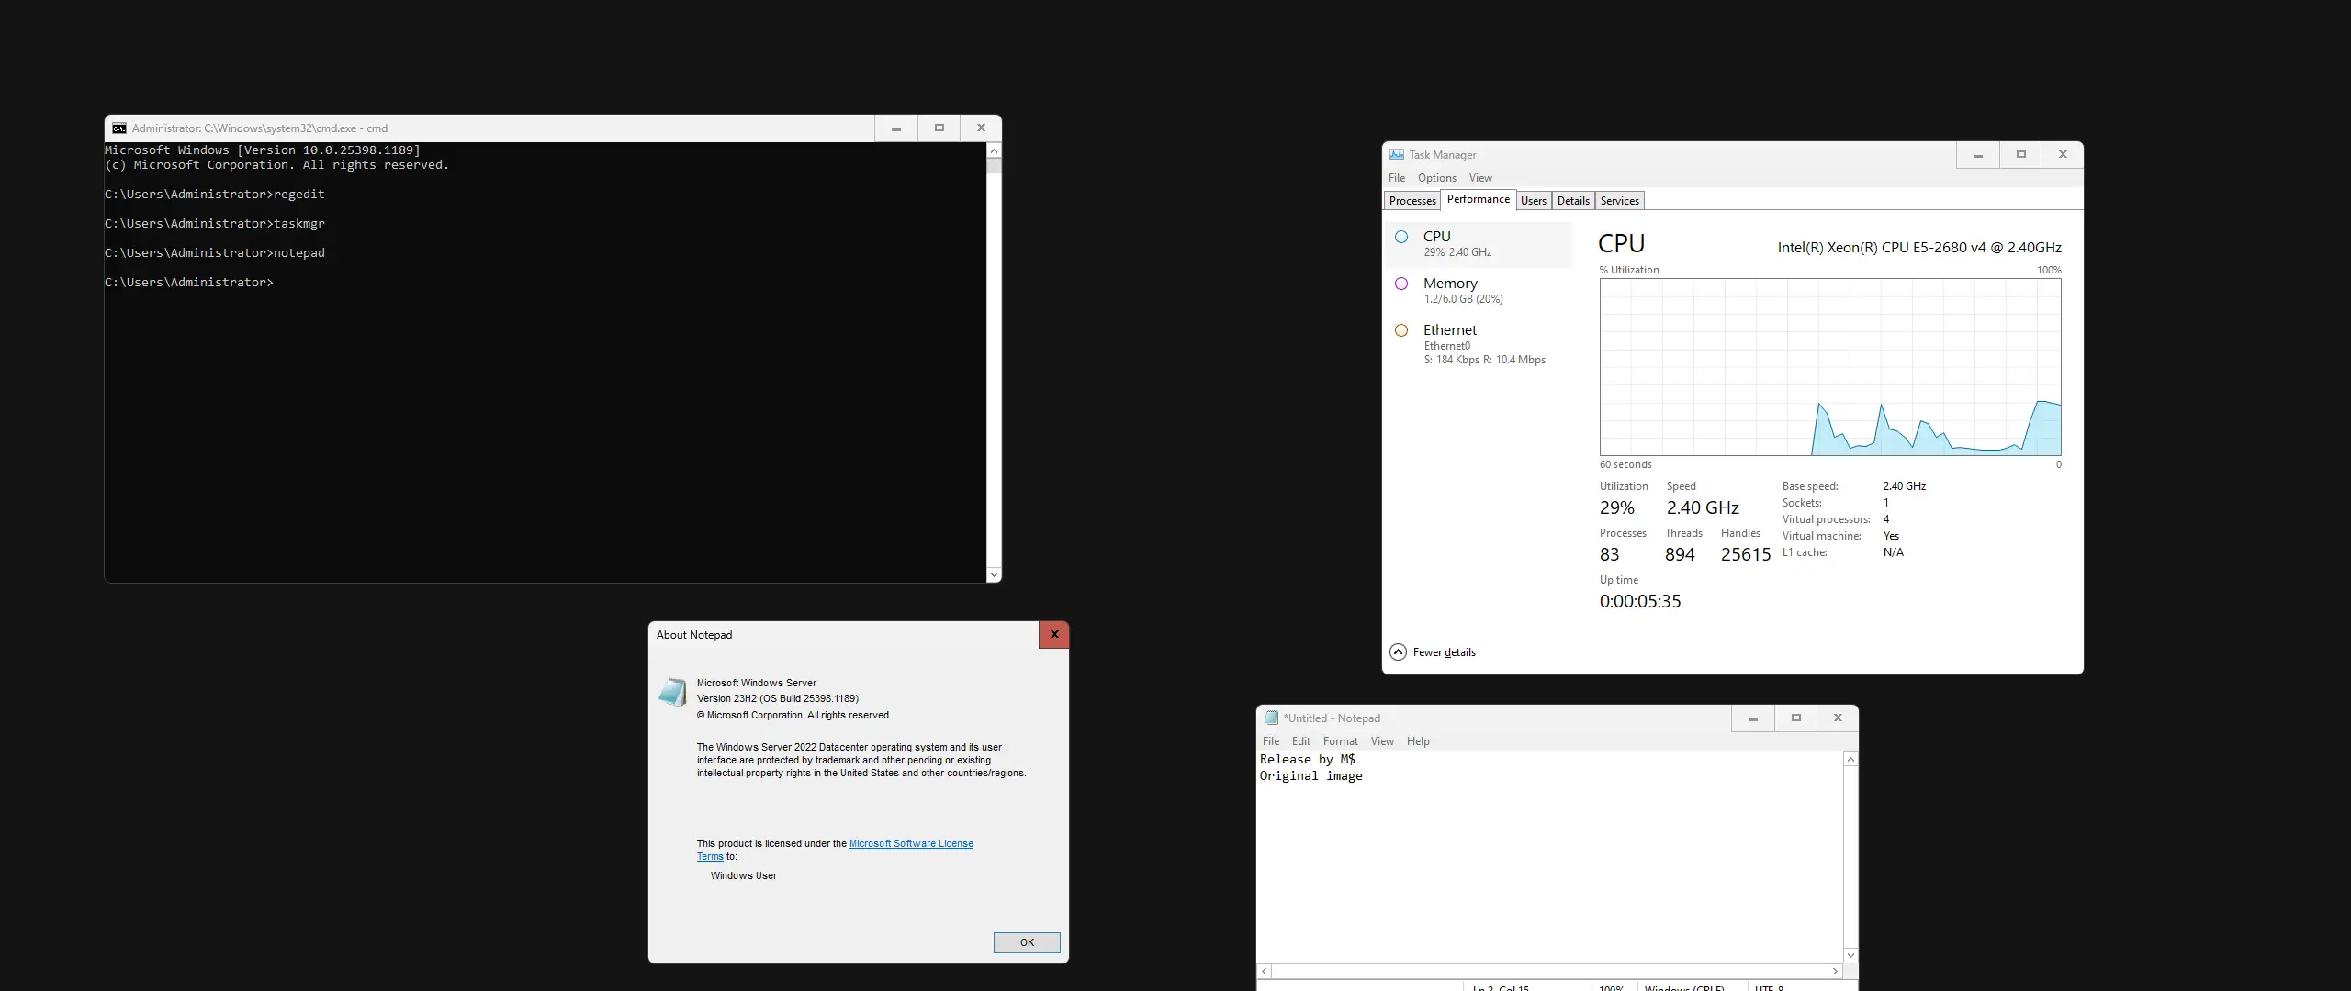This screenshot has width=2351, height=991.
Task: Click inside the CPU utilization graph
Action: point(1829,367)
